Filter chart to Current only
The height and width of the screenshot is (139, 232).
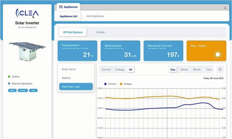click(x=106, y=69)
